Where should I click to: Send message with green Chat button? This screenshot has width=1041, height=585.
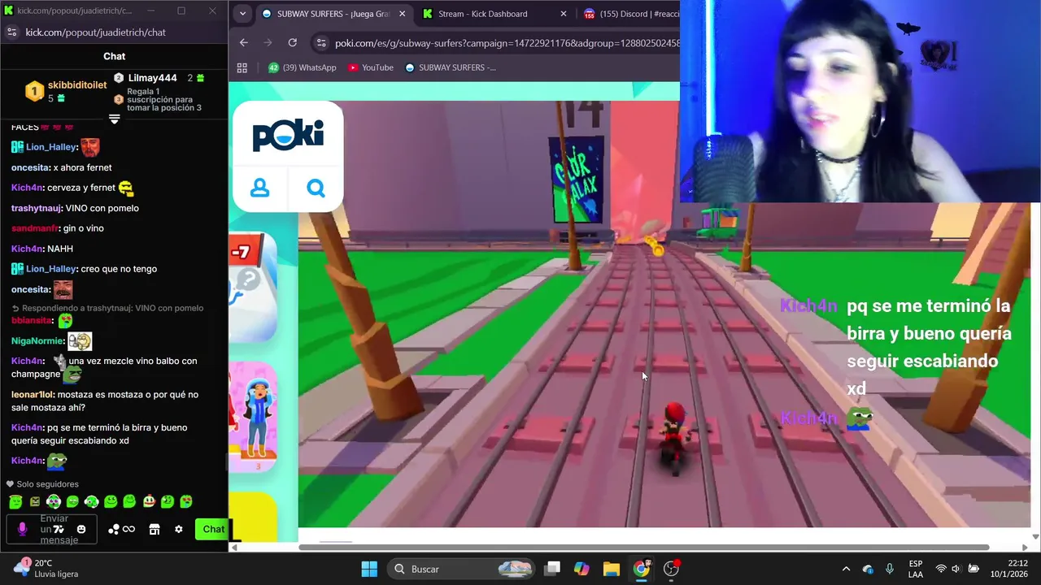pyautogui.click(x=213, y=530)
